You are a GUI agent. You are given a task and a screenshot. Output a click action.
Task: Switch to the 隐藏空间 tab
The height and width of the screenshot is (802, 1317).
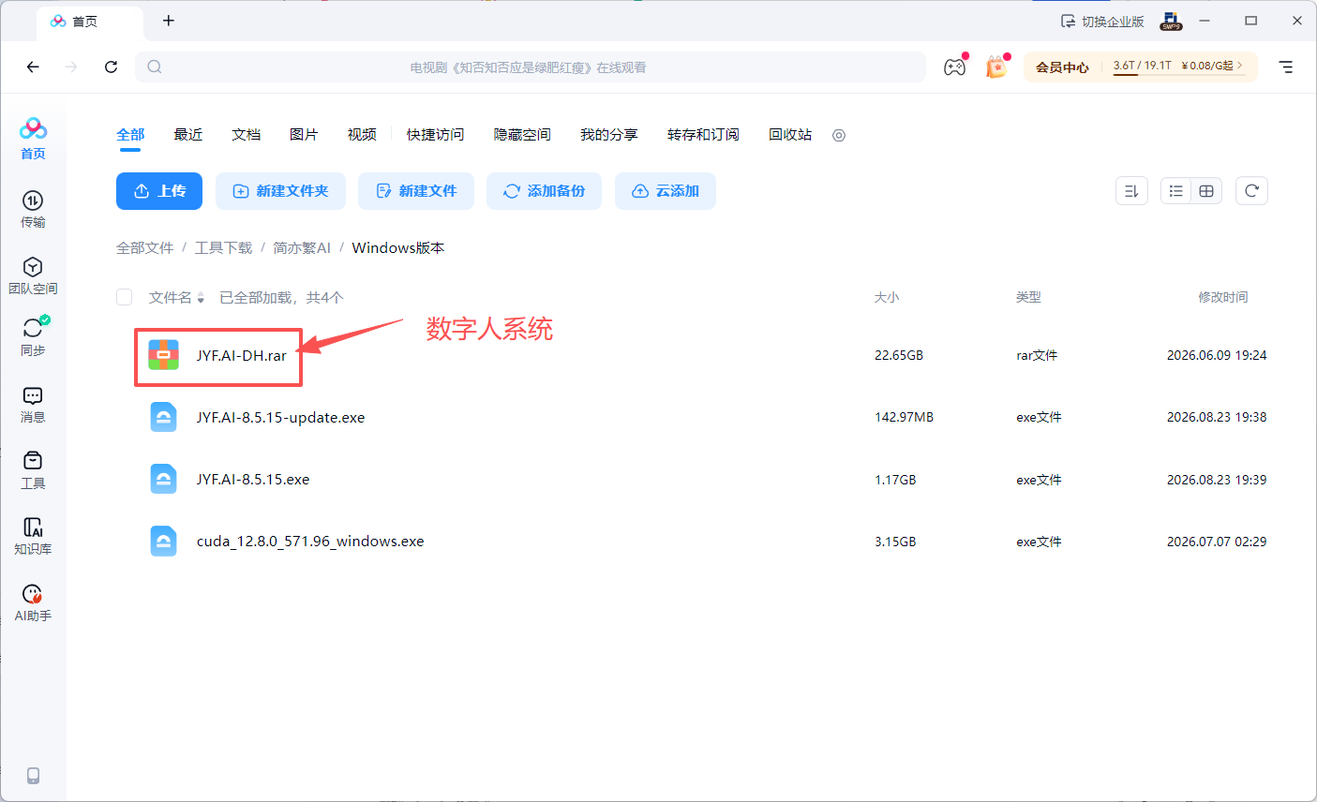[x=522, y=135]
